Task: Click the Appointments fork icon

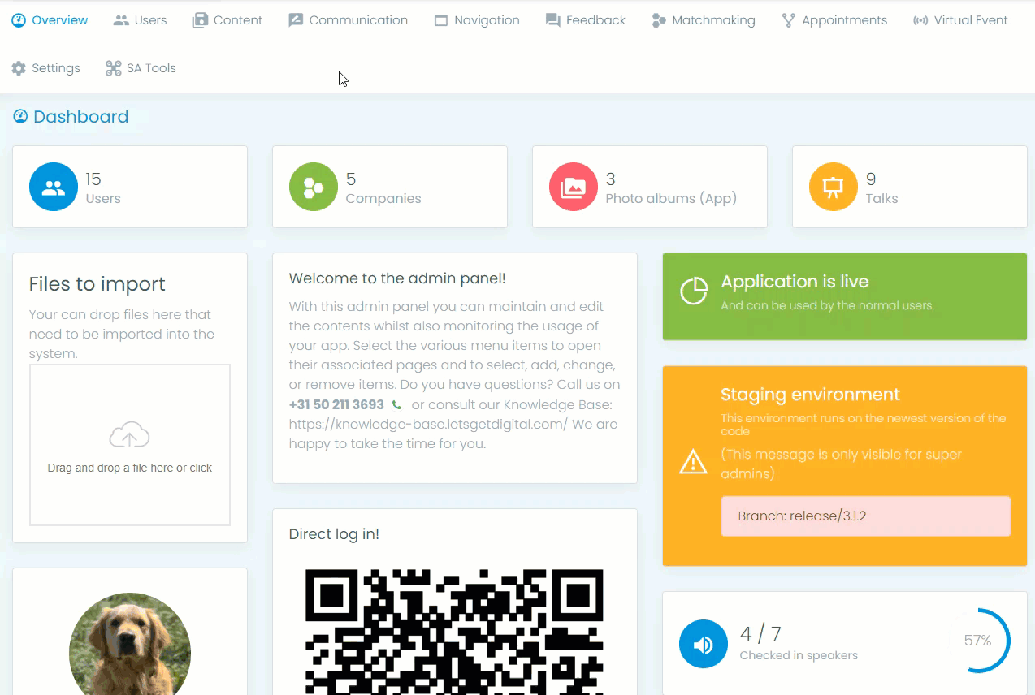Action: tap(788, 20)
